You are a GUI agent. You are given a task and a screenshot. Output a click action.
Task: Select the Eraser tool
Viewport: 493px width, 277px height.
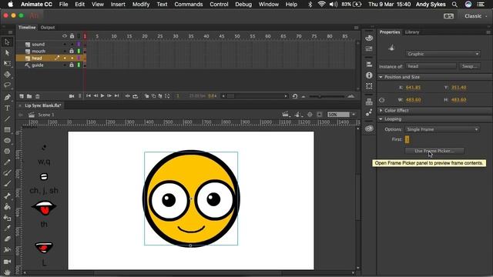[x=7, y=239]
